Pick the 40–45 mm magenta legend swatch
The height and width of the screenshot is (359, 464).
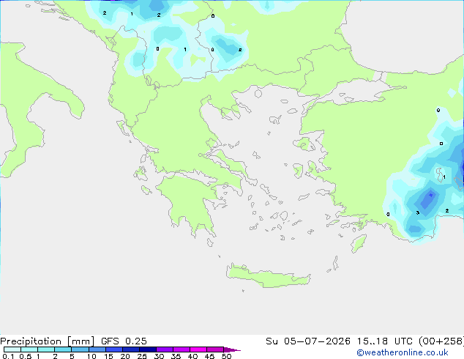point(198,349)
